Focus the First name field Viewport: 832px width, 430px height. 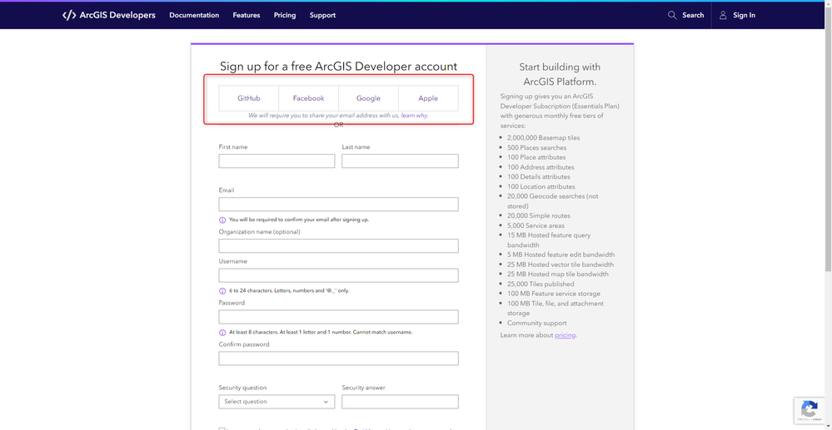coord(277,161)
